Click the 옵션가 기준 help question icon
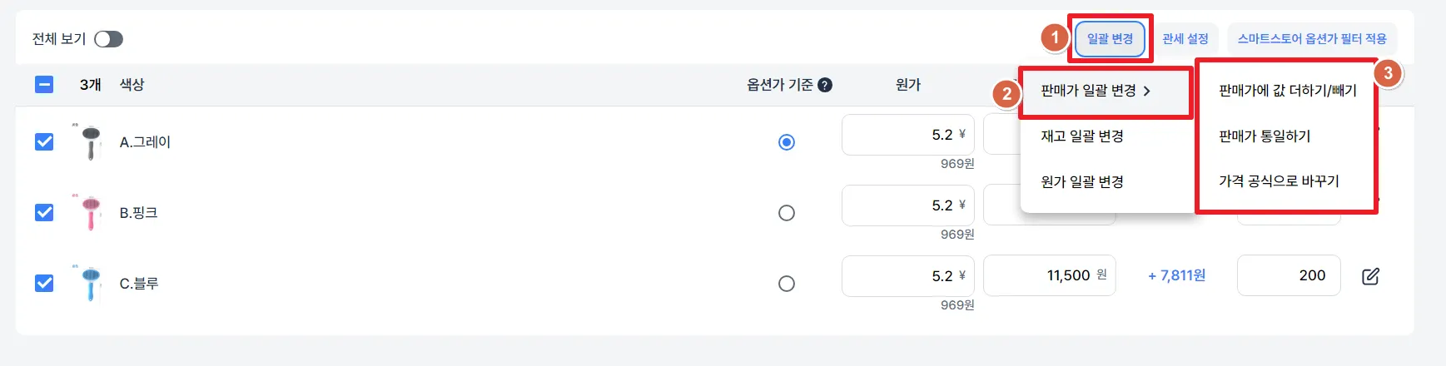 [825, 85]
